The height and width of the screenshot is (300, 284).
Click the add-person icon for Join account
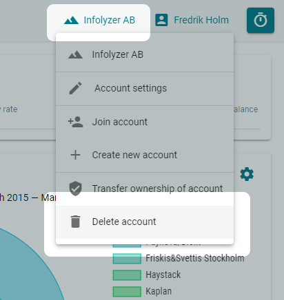point(75,122)
